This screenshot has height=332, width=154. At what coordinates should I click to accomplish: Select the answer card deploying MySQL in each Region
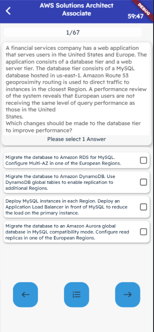76,207
